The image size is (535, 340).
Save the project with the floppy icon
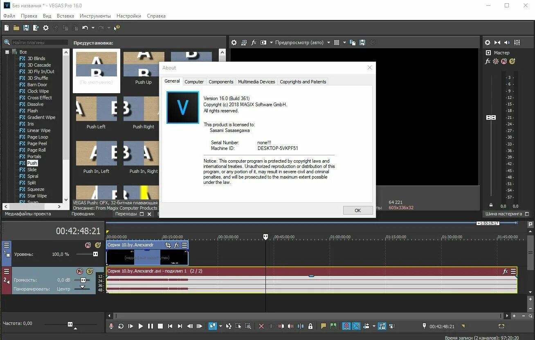pyautogui.click(x=26, y=28)
